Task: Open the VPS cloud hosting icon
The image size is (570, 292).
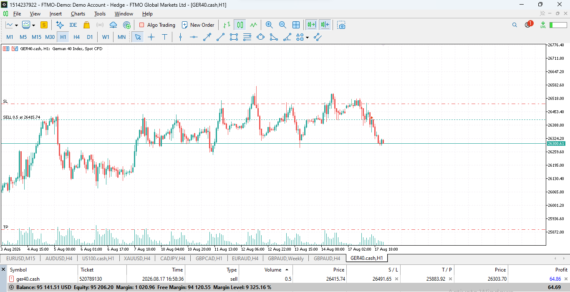Action: 113,25
